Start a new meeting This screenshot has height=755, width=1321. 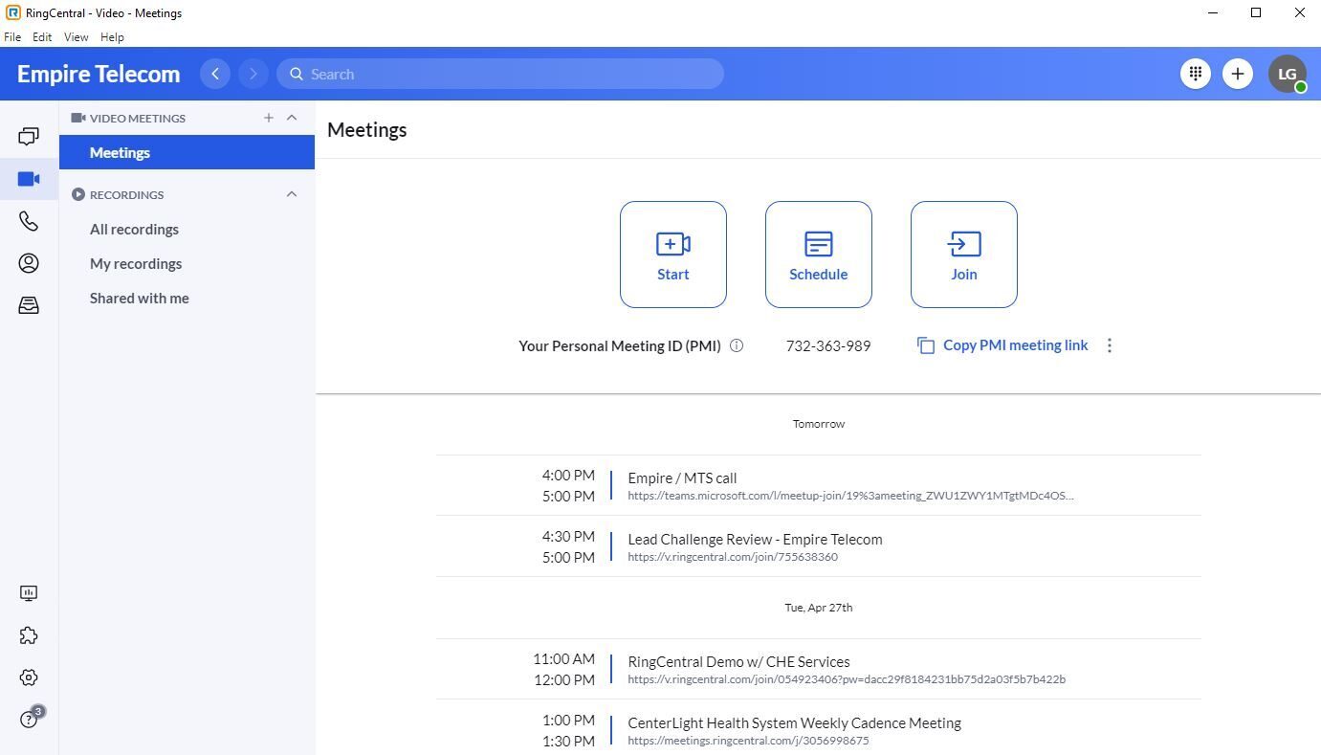pyautogui.click(x=673, y=255)
